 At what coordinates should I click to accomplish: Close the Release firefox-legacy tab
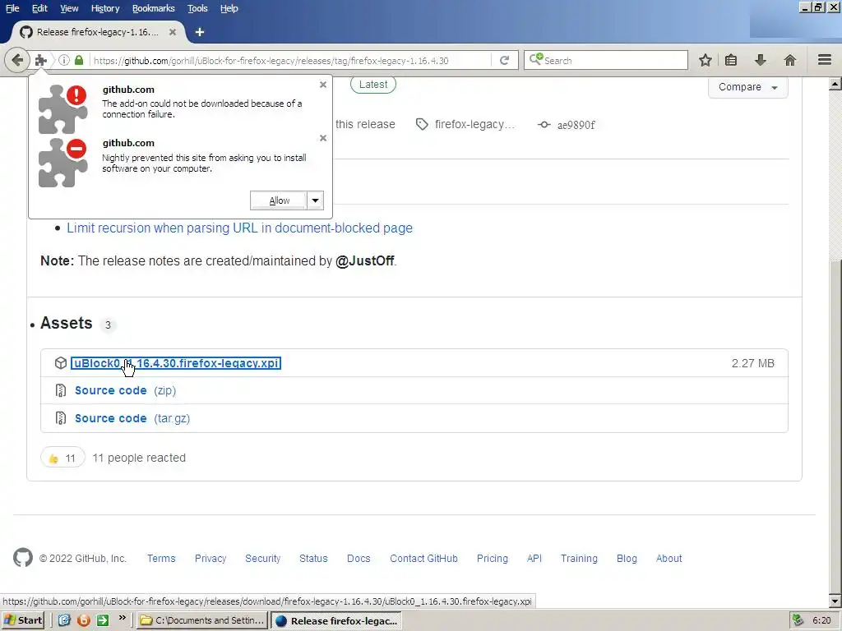[x=173, y=32]
